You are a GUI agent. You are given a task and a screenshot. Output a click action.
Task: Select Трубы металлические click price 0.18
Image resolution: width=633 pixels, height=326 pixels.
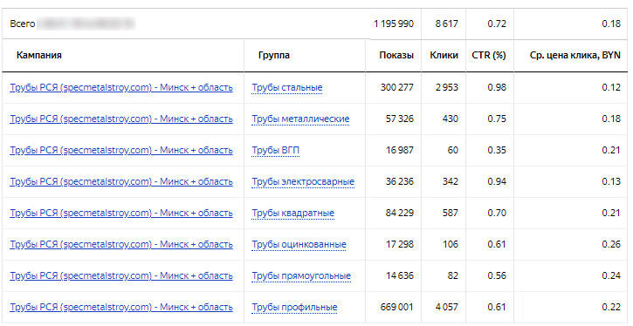(x=611, y=119)
